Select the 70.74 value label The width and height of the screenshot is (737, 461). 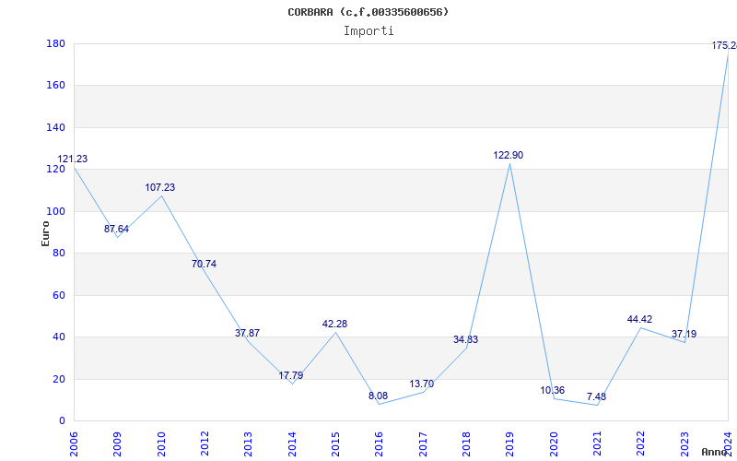(204, 264)
